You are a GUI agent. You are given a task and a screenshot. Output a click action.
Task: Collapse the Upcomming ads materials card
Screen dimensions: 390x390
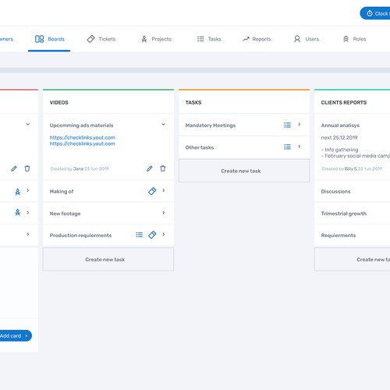[164, 124]
